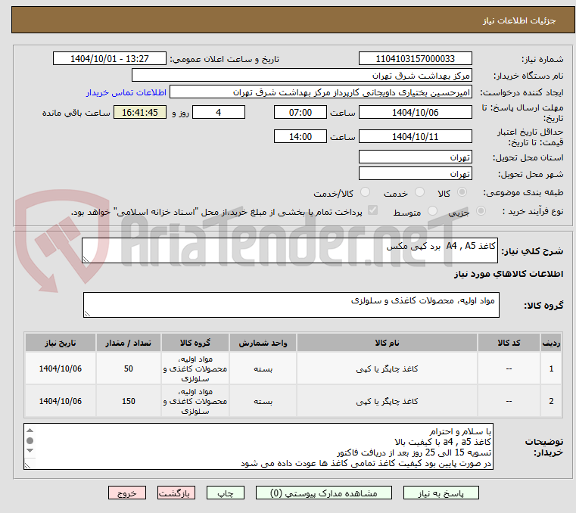The image size is (576, 513).
Task: Select the کالا radio button
Action: pyautogui.click(x=462, y=192)
